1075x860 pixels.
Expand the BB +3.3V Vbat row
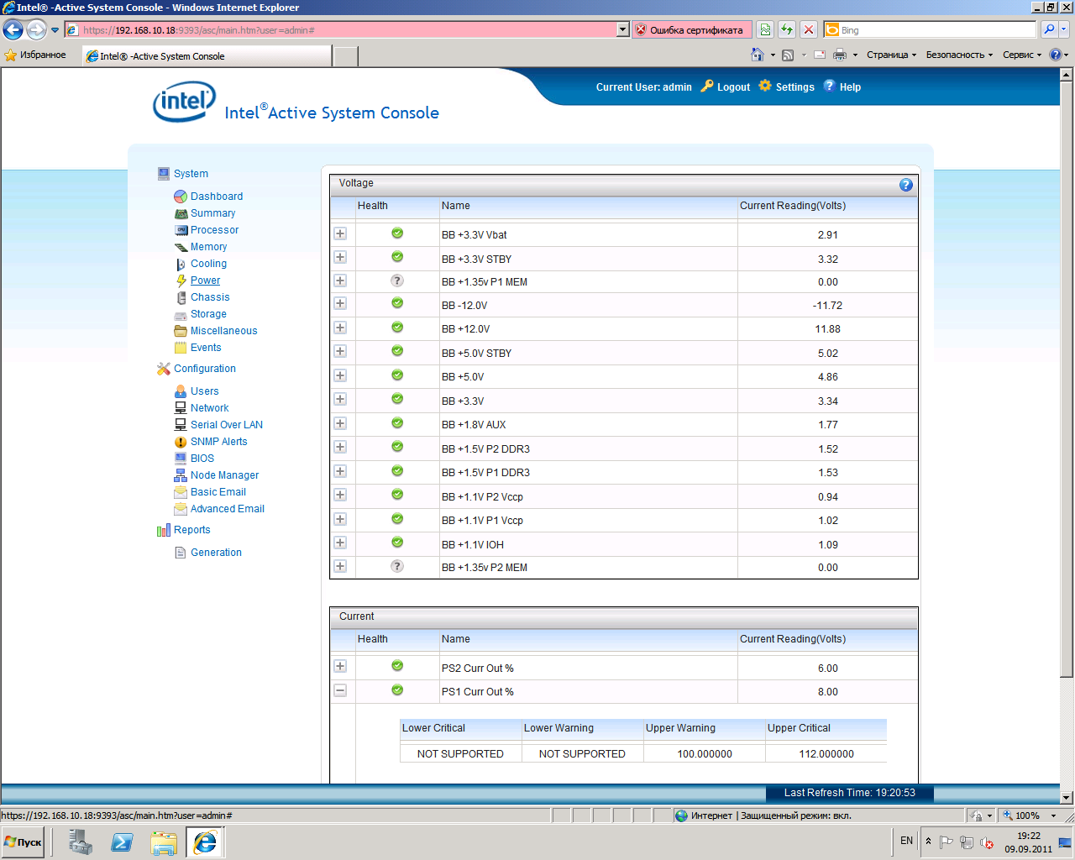click(340, 234)
